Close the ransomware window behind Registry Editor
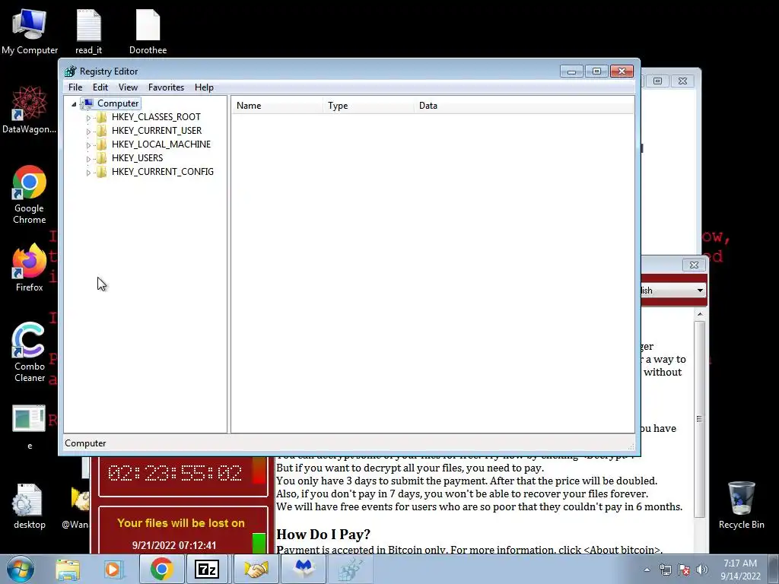 [694, 265]
